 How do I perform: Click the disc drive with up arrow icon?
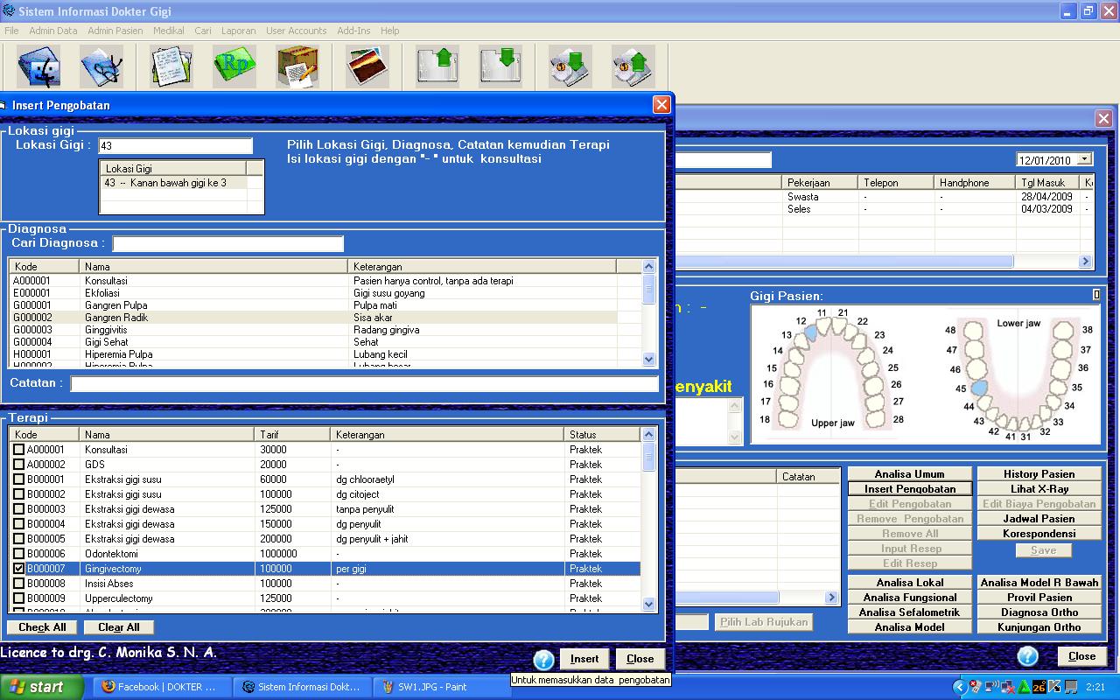[x=633, y=66]
